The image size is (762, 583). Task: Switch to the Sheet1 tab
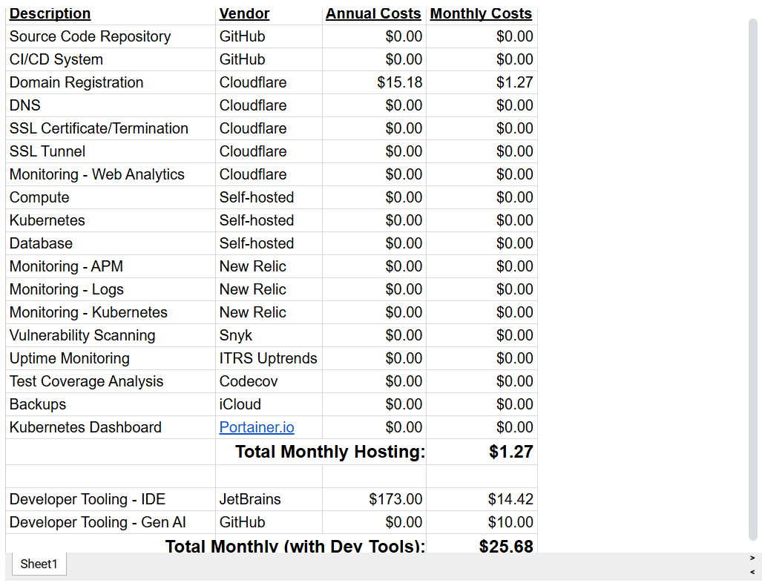39,564
